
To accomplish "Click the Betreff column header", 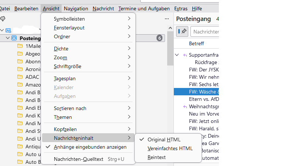I will pos(196,43).
